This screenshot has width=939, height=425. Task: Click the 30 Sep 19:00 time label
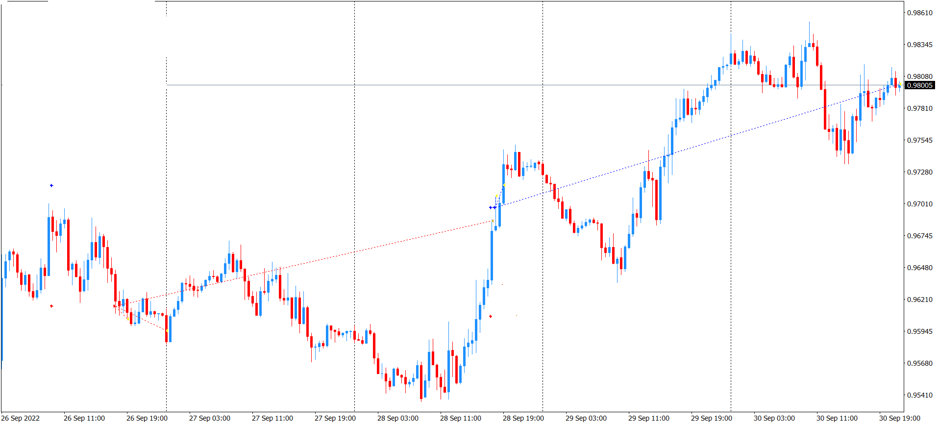pos(900,418)
